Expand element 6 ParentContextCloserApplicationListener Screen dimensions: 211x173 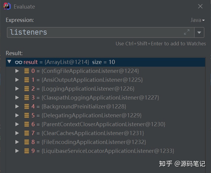click(17, 124)
